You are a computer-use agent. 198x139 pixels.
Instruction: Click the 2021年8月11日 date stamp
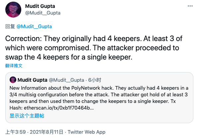(46, 132)
